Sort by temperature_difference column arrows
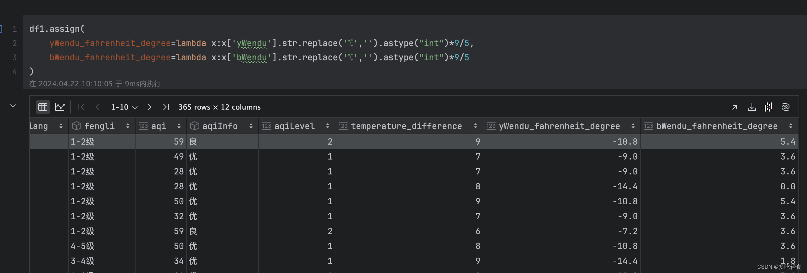 (x=476, y=126)
